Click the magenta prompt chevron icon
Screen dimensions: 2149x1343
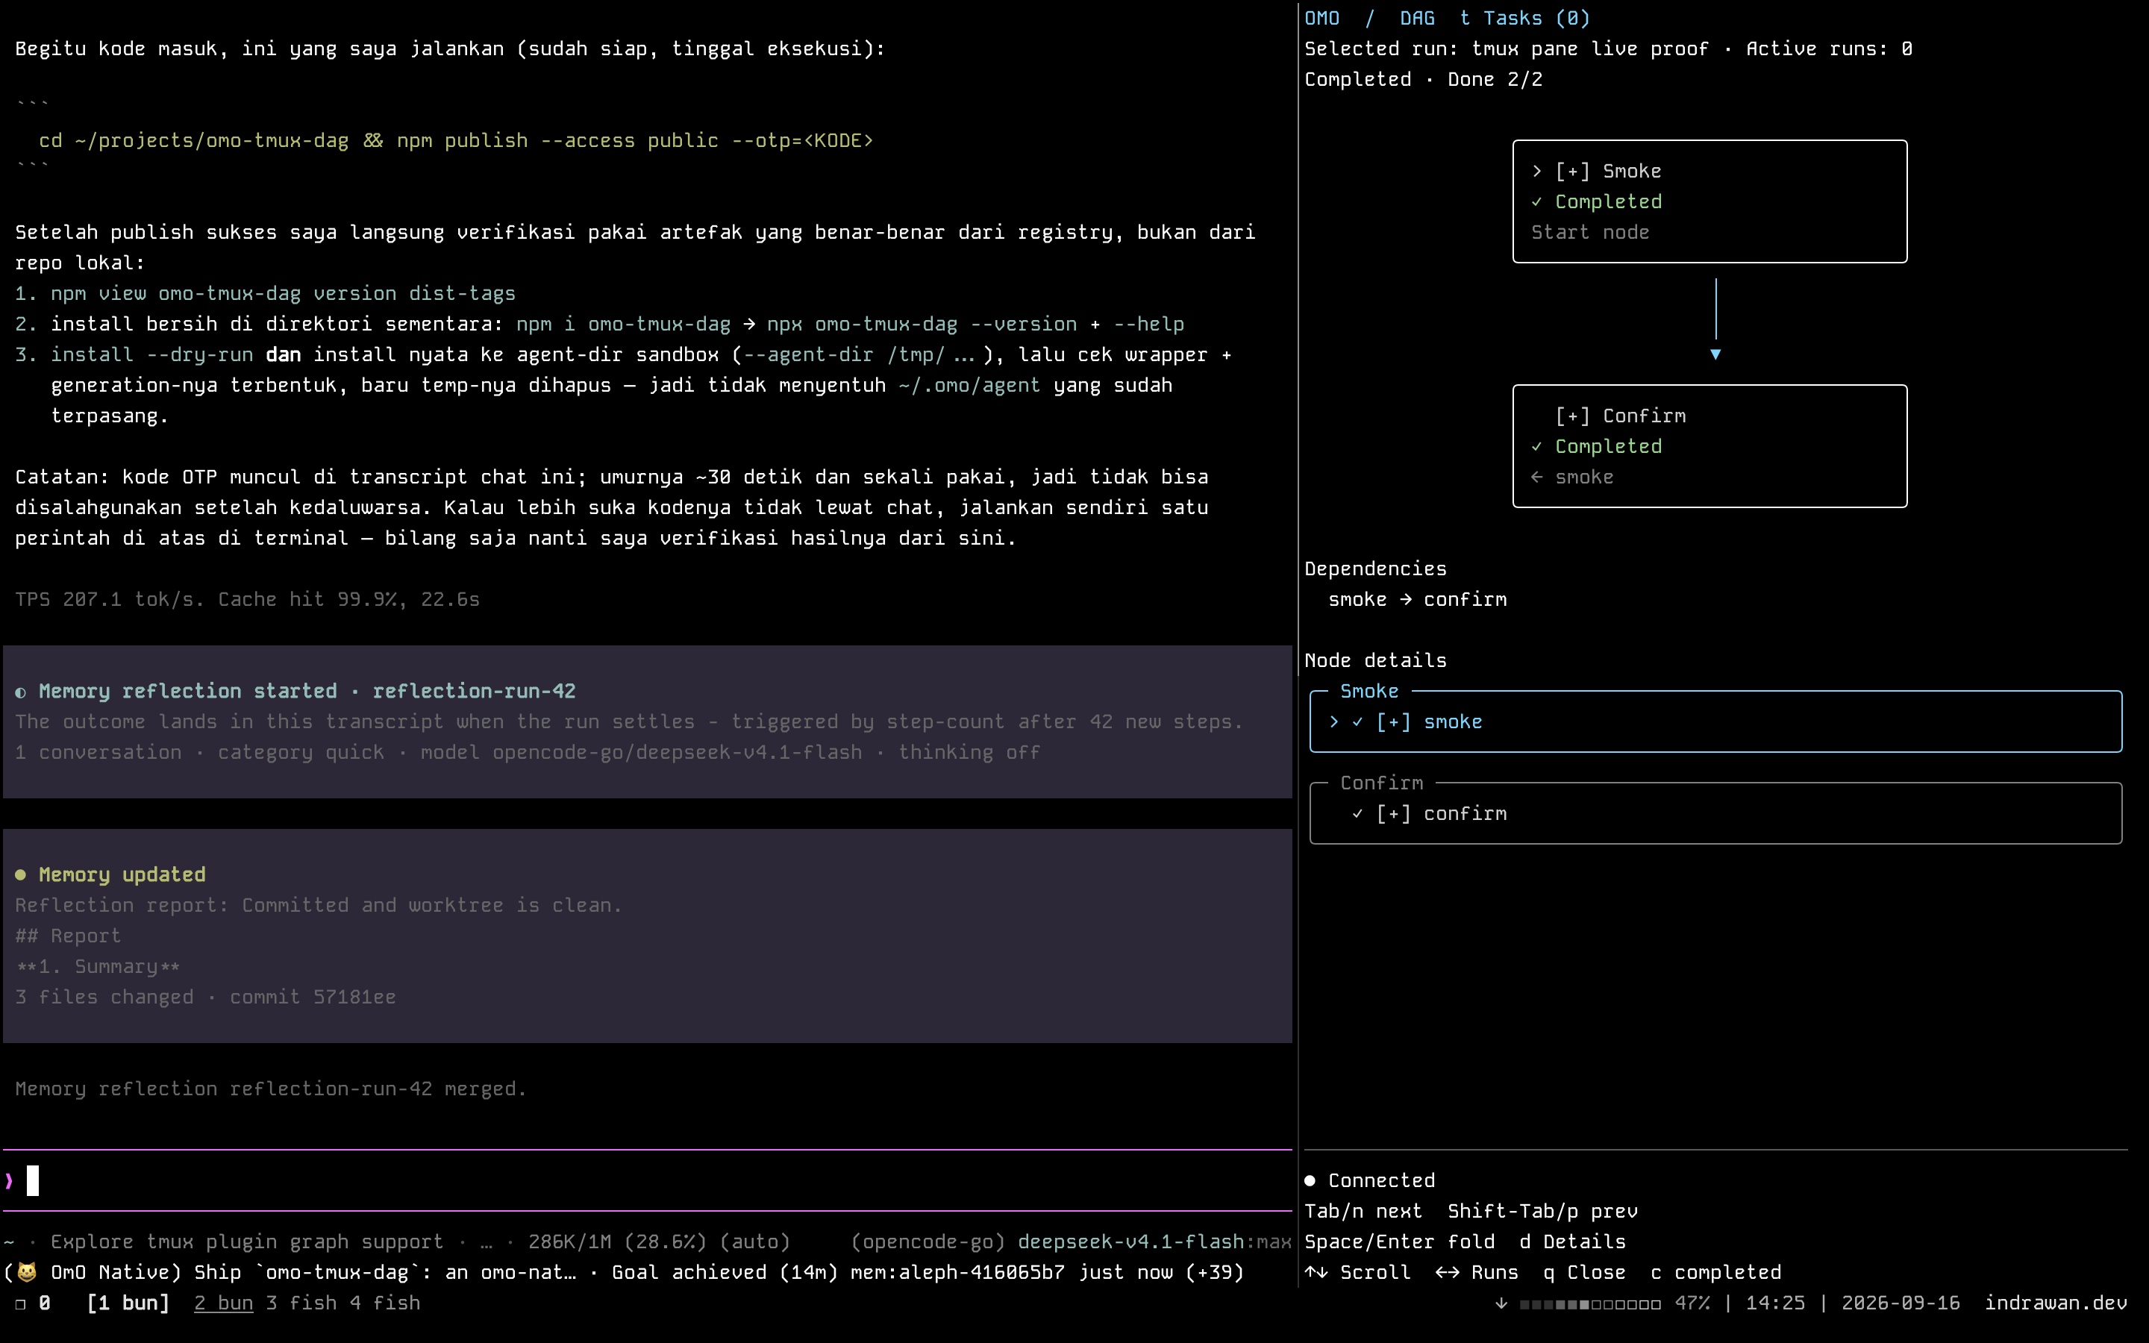[9, 1180]
